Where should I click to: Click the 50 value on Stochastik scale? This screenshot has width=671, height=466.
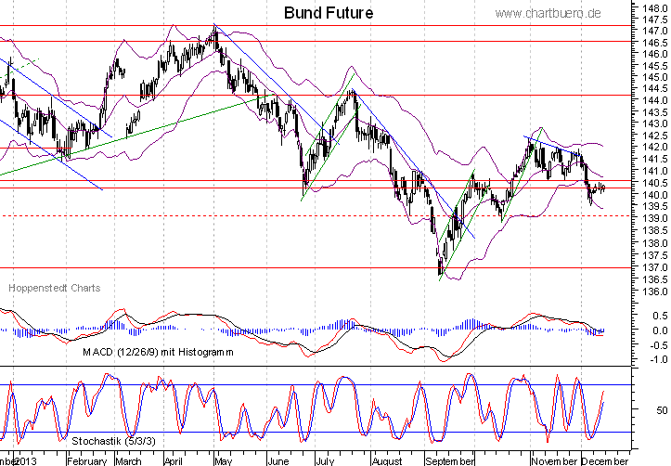click(662, 410)
